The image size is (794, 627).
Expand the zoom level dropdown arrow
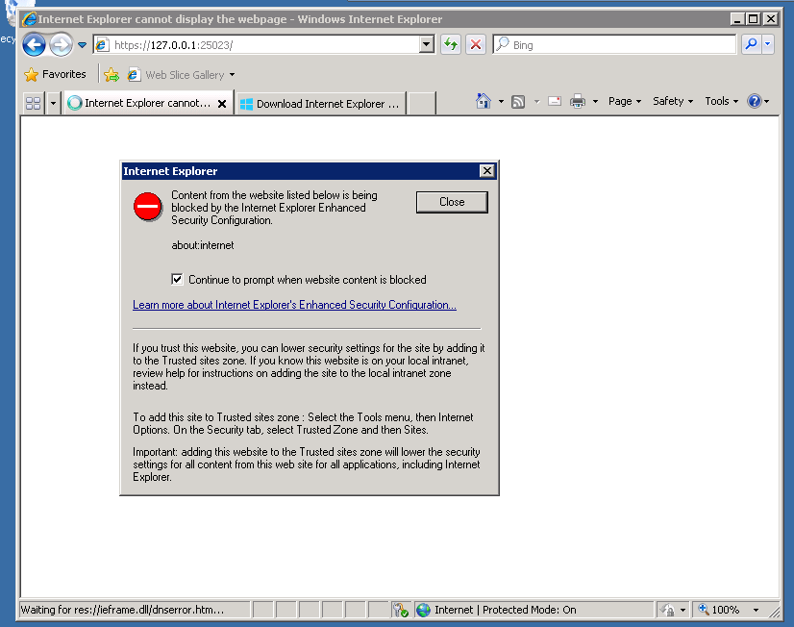(x=756, y=610)
